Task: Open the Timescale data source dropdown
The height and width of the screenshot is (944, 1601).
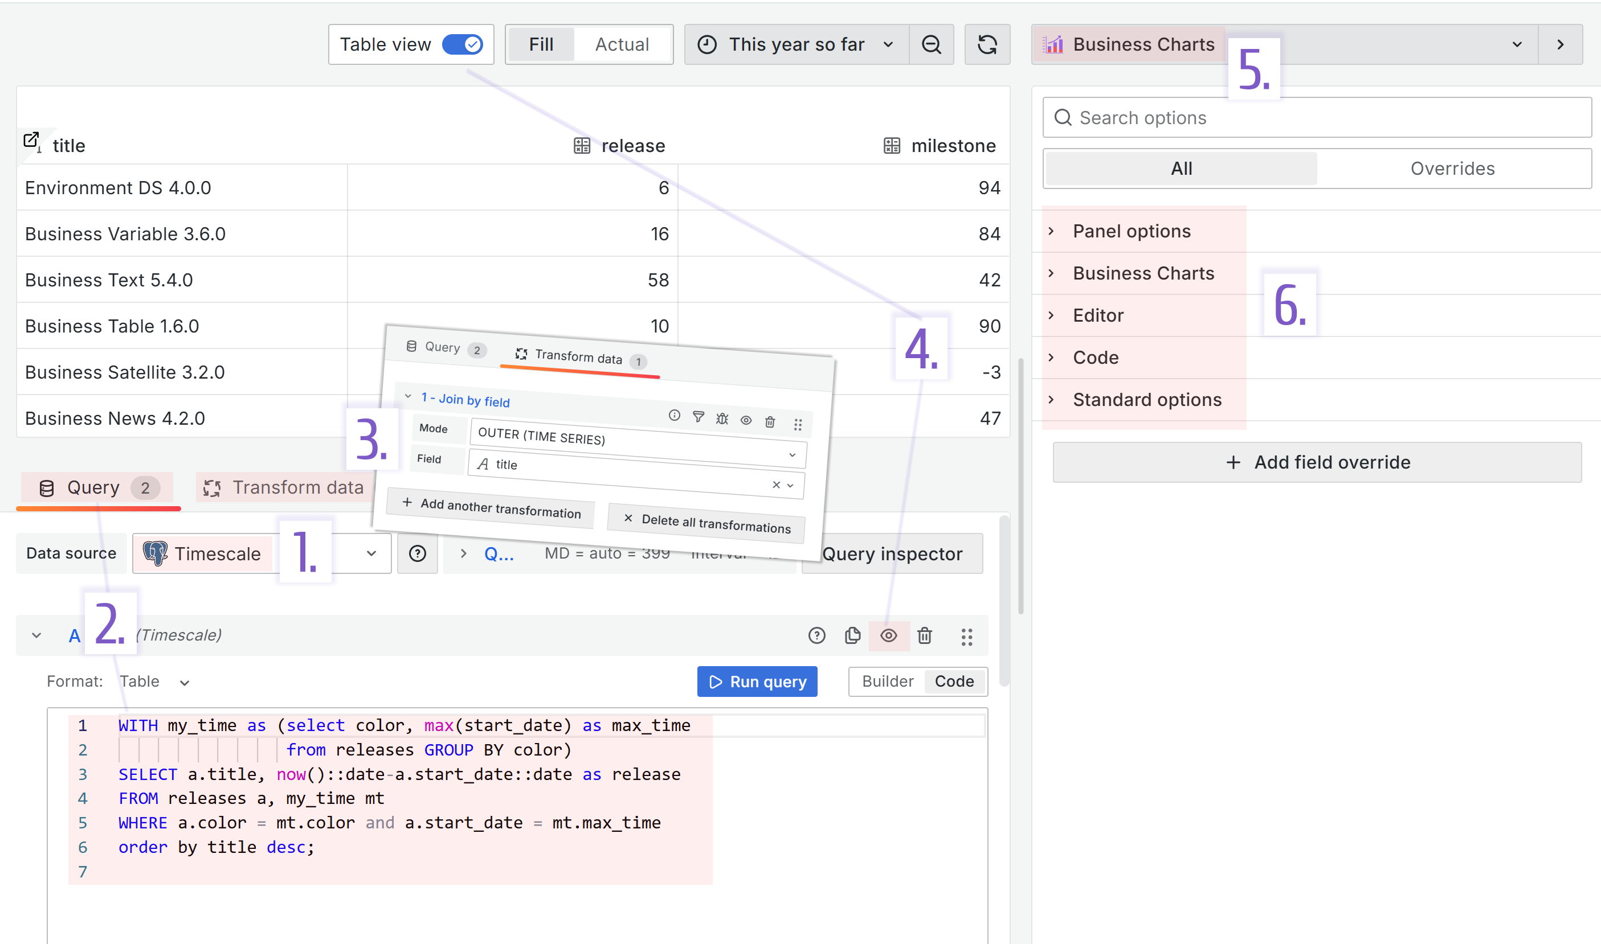Action: (262, 553)
